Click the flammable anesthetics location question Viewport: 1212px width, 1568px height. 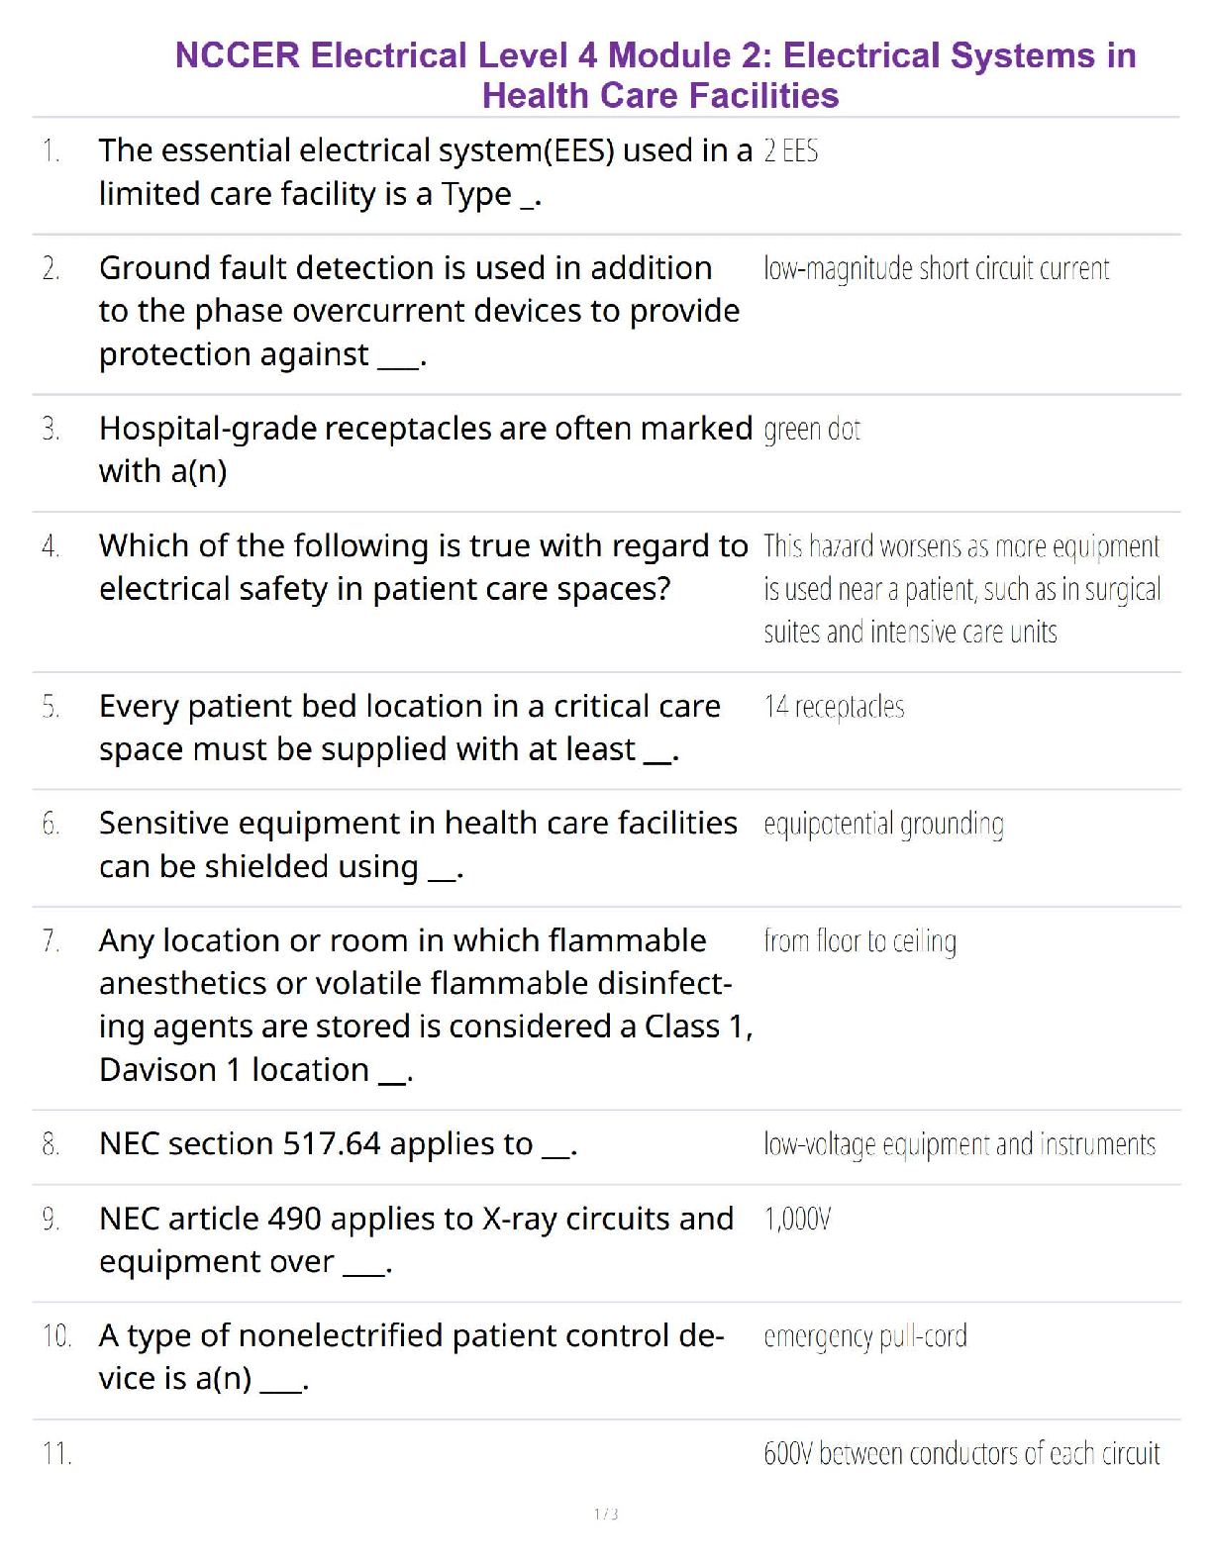coord(425,1005)
